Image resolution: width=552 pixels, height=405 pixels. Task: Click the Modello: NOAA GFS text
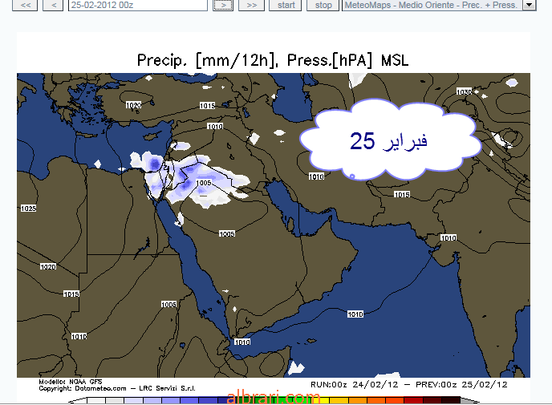click(x=71, y=382)
